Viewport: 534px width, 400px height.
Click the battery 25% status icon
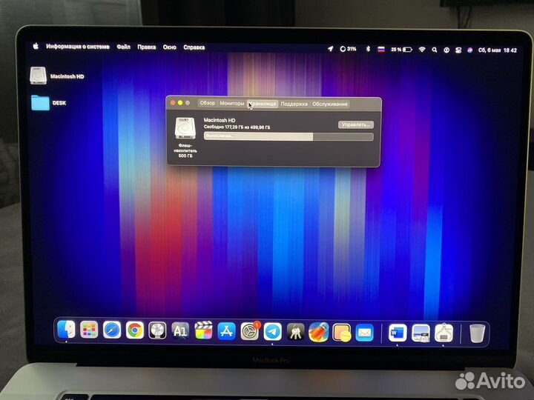[401, 50]
